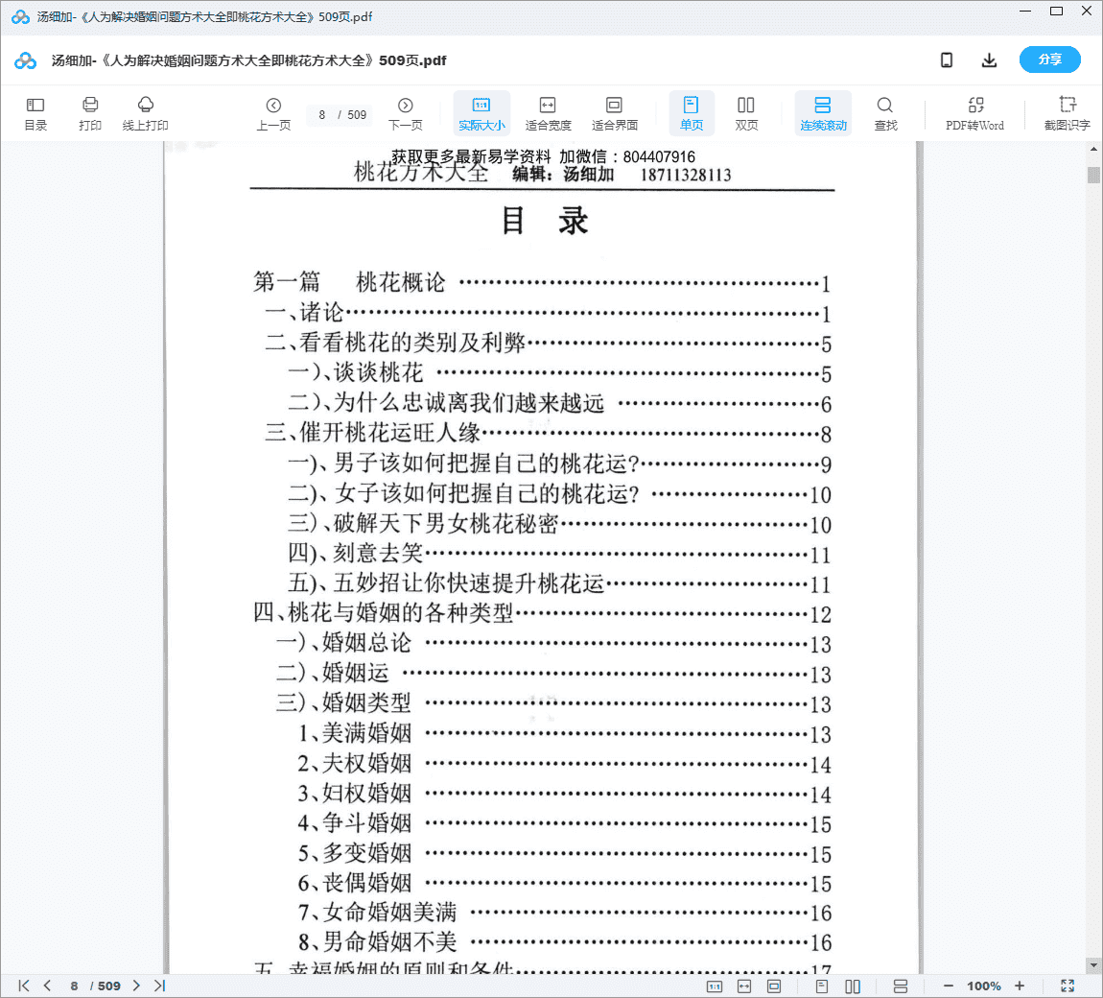
Task: Go to 下一页 next page
Action: pos(406,113)
